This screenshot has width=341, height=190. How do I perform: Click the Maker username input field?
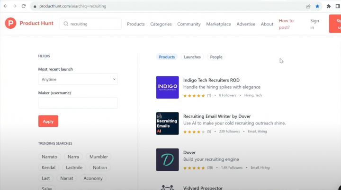78,103
